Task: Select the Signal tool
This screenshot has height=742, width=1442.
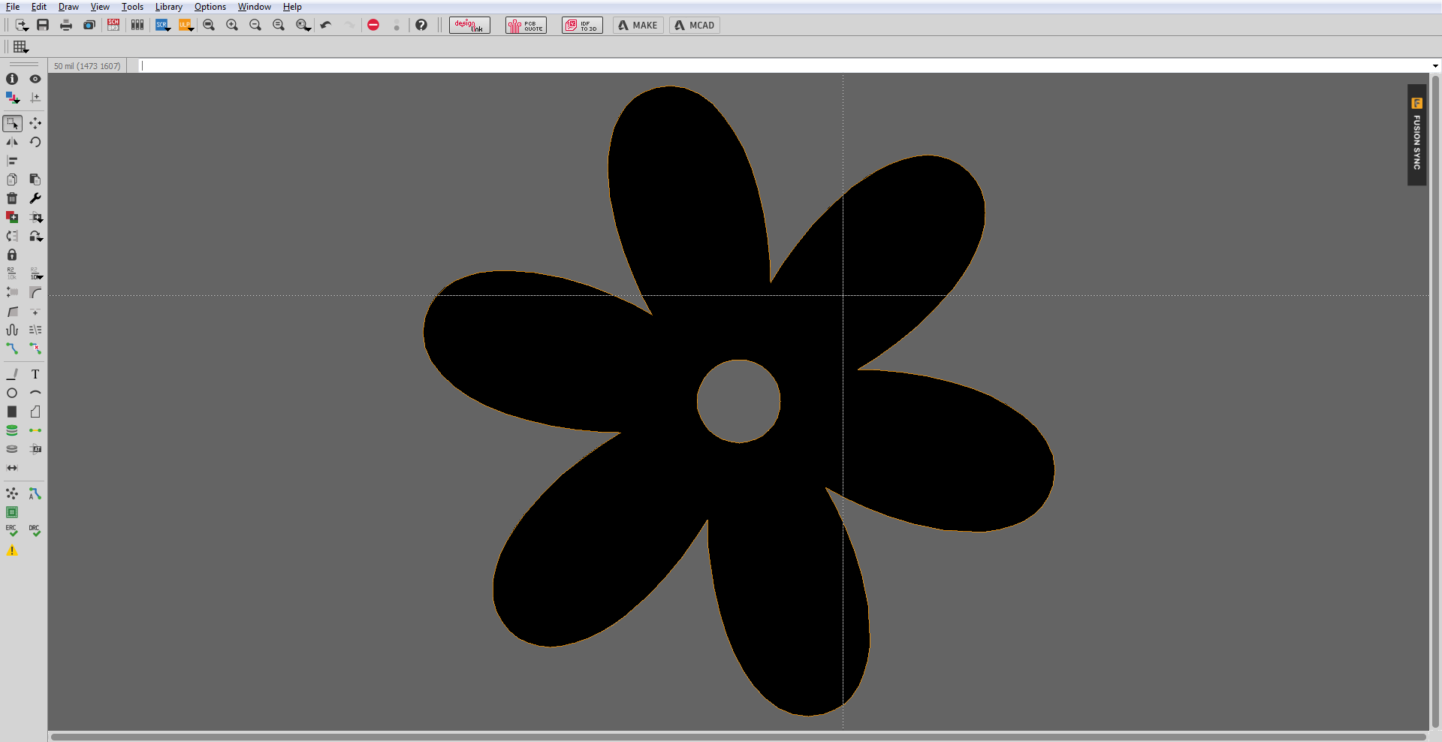Action: [x=35, y=430]
